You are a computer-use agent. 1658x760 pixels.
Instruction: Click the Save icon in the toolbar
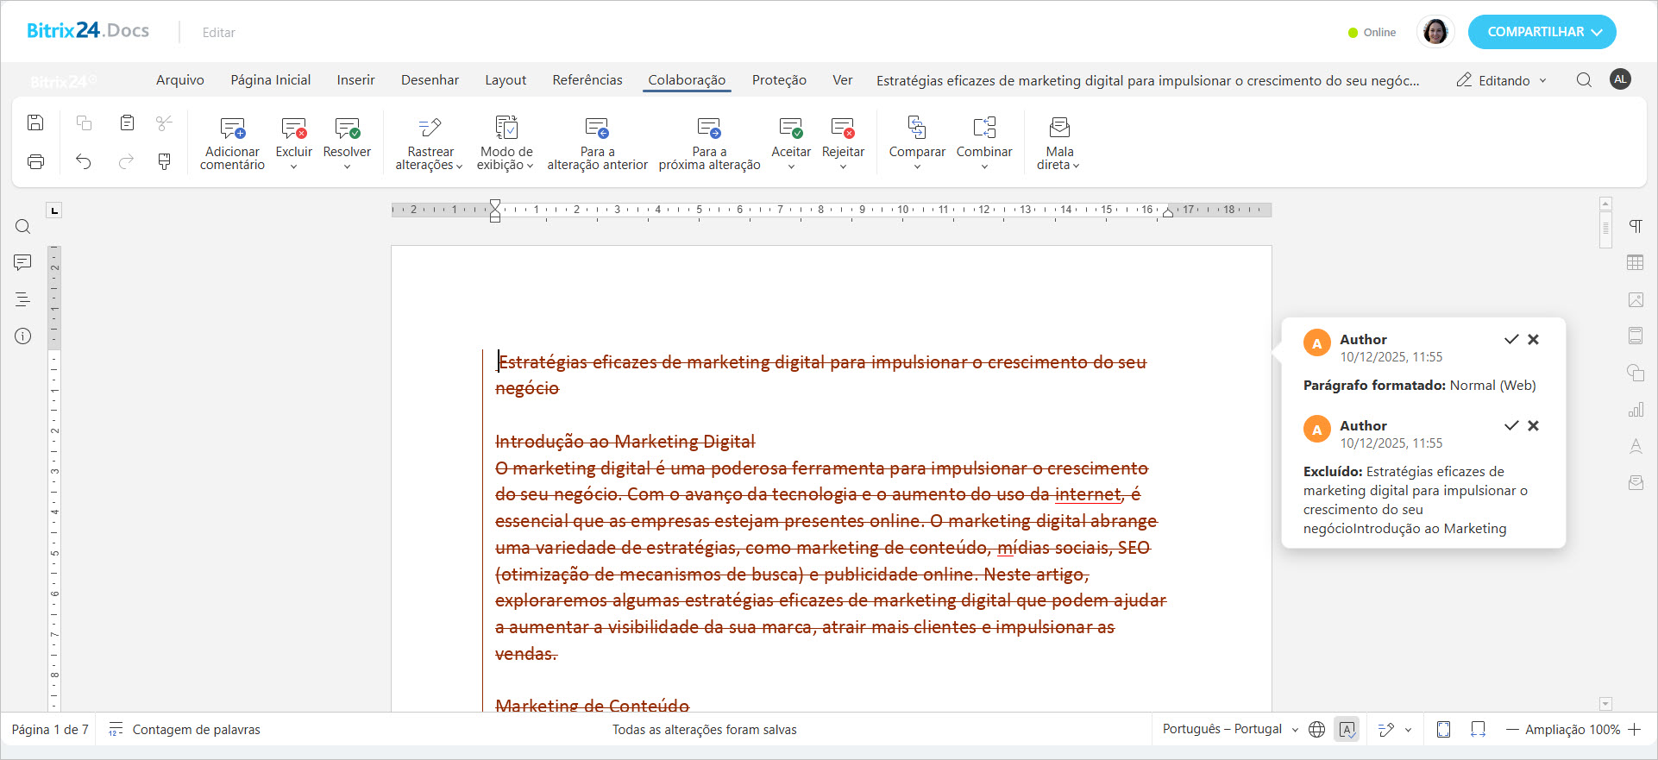coord(35,122)
